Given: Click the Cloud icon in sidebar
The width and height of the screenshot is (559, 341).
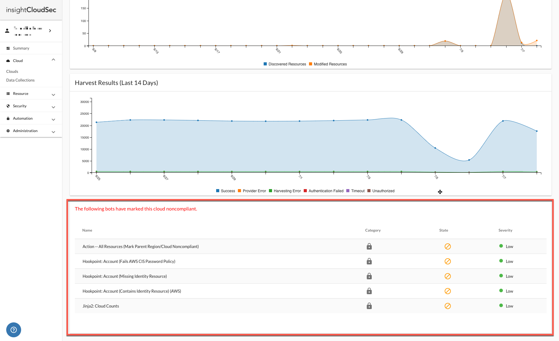Looking at the screenshot, I should pos(8,61).
